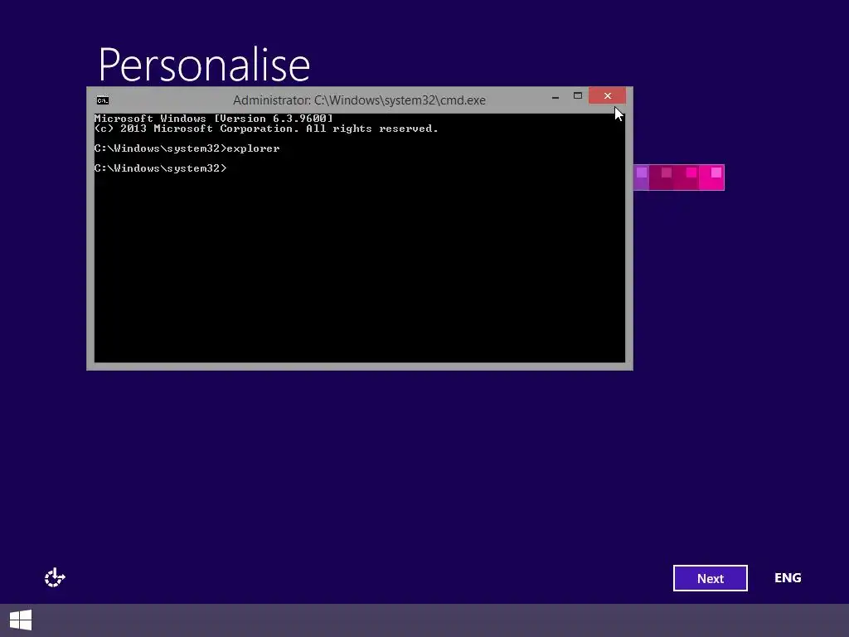Click the empty last prompt line in console

point(160,168)
